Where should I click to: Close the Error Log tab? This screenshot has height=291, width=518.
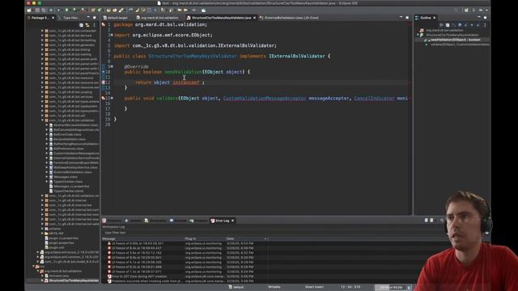tap(232, 221)
